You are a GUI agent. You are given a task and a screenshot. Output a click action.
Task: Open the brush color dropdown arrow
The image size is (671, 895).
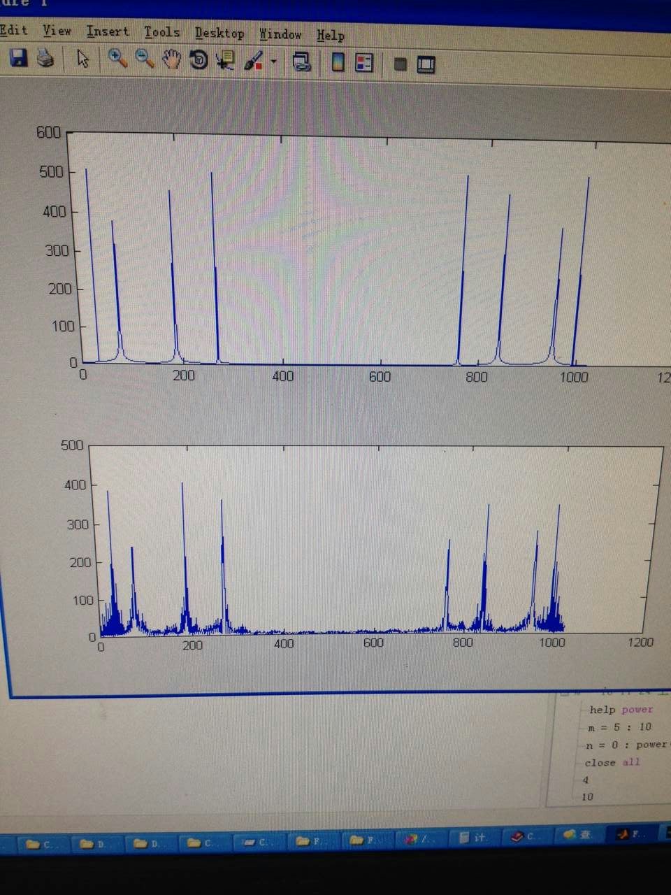pos(273,62)
